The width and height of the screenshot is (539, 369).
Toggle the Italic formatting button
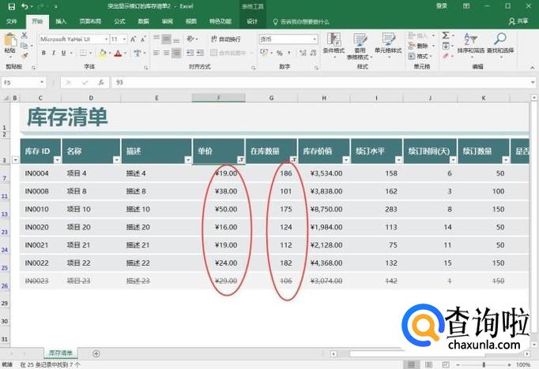pos(54,54)
